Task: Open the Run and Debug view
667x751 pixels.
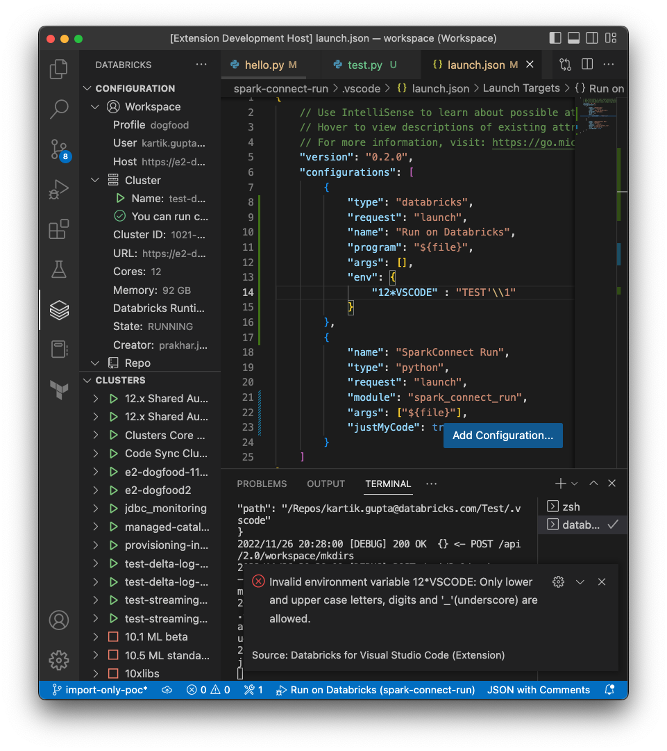Action: (59, 189)
